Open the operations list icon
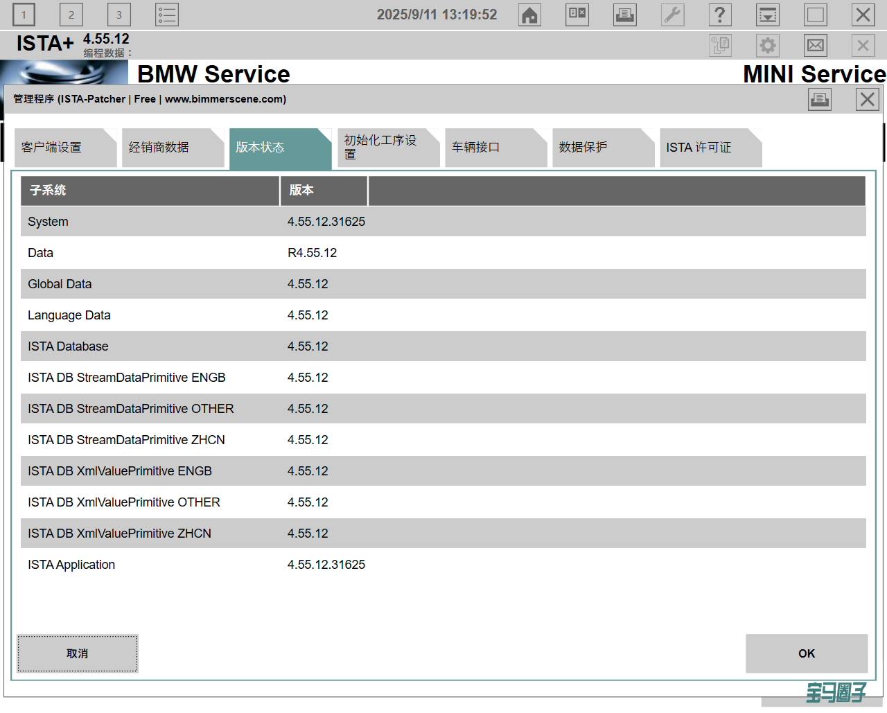 click(x=167, y=15)
